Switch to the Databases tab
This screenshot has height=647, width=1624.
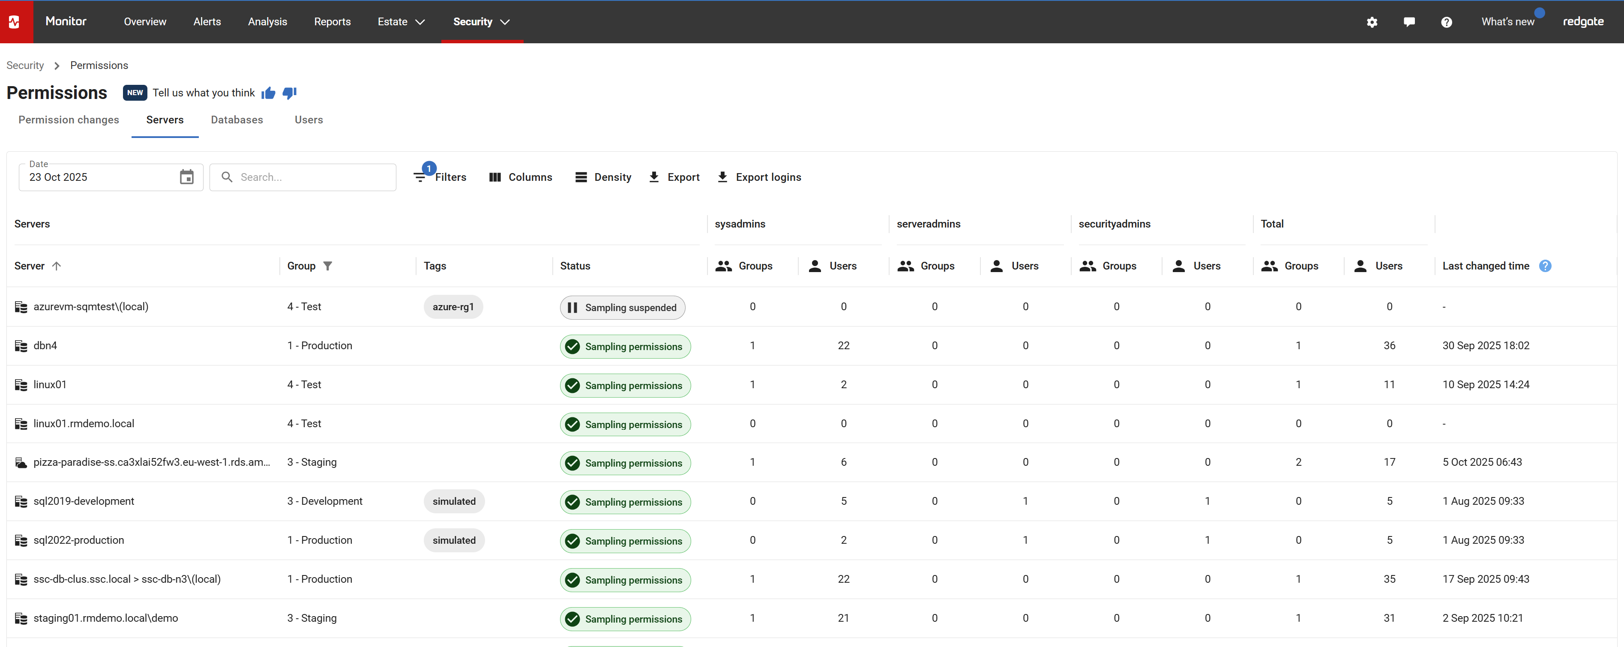click(237, 120)
